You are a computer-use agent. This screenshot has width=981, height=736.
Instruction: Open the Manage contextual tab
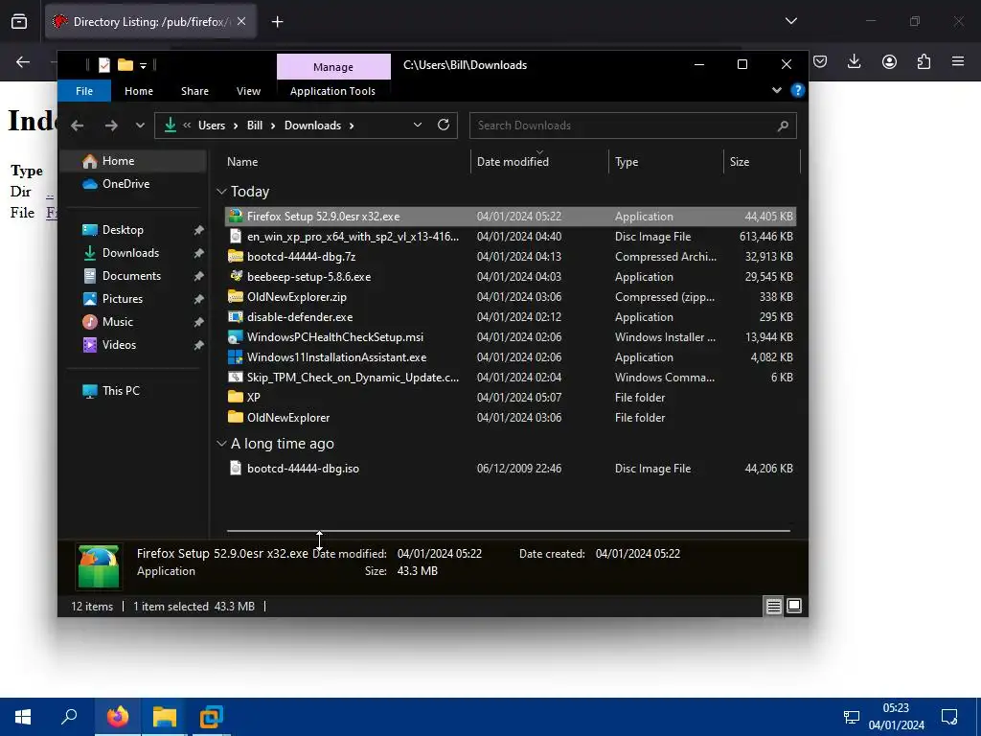pos(333,67)
